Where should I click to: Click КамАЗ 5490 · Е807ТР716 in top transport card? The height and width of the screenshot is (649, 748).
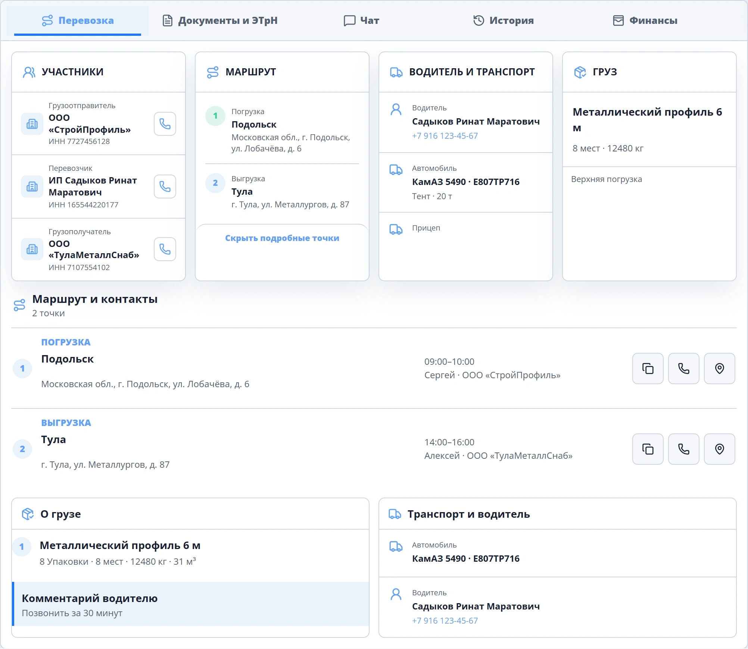(466, 182)
